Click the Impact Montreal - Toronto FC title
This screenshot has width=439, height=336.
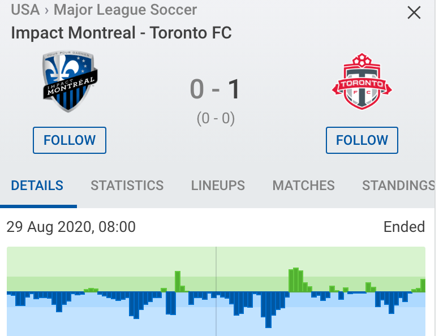tap(121, 33)
